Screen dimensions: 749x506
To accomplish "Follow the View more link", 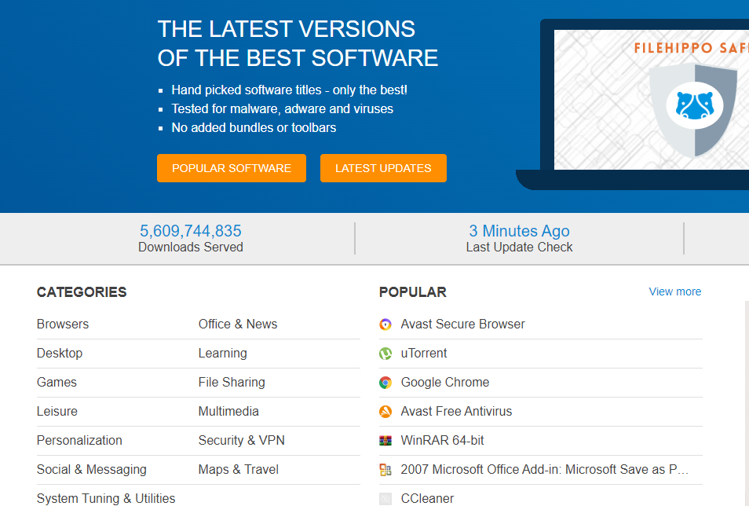I will point(674,291).
